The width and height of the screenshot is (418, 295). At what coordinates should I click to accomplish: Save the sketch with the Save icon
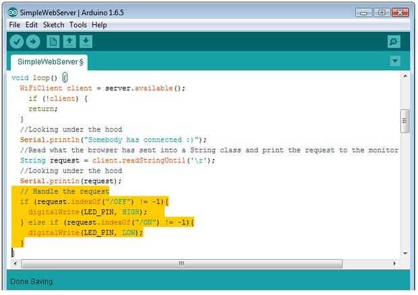tap(86, 42)
